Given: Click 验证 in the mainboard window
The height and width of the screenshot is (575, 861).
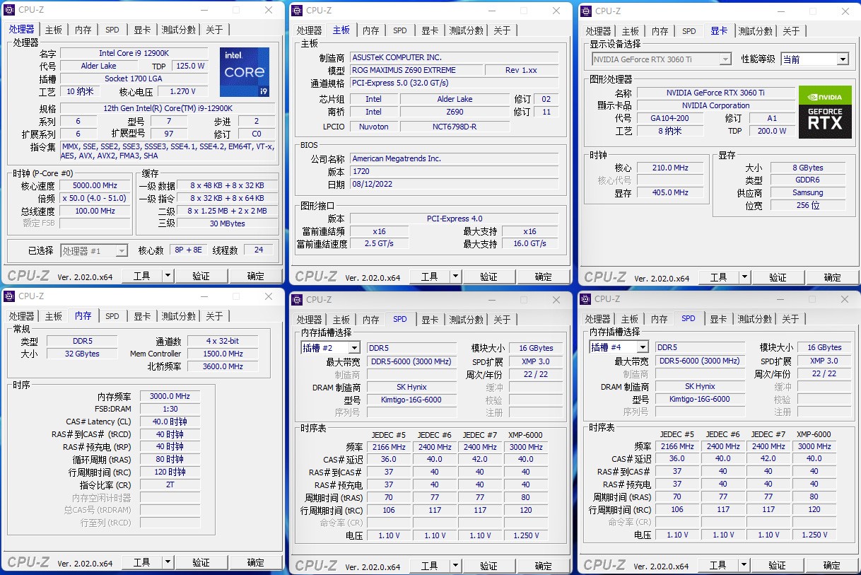Looking at the screenshot, I should click(488, 277).
